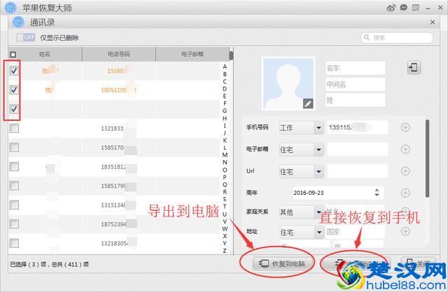Uncheck the third checked contact row
Viewport: 448px width, 292px height.
14,109
